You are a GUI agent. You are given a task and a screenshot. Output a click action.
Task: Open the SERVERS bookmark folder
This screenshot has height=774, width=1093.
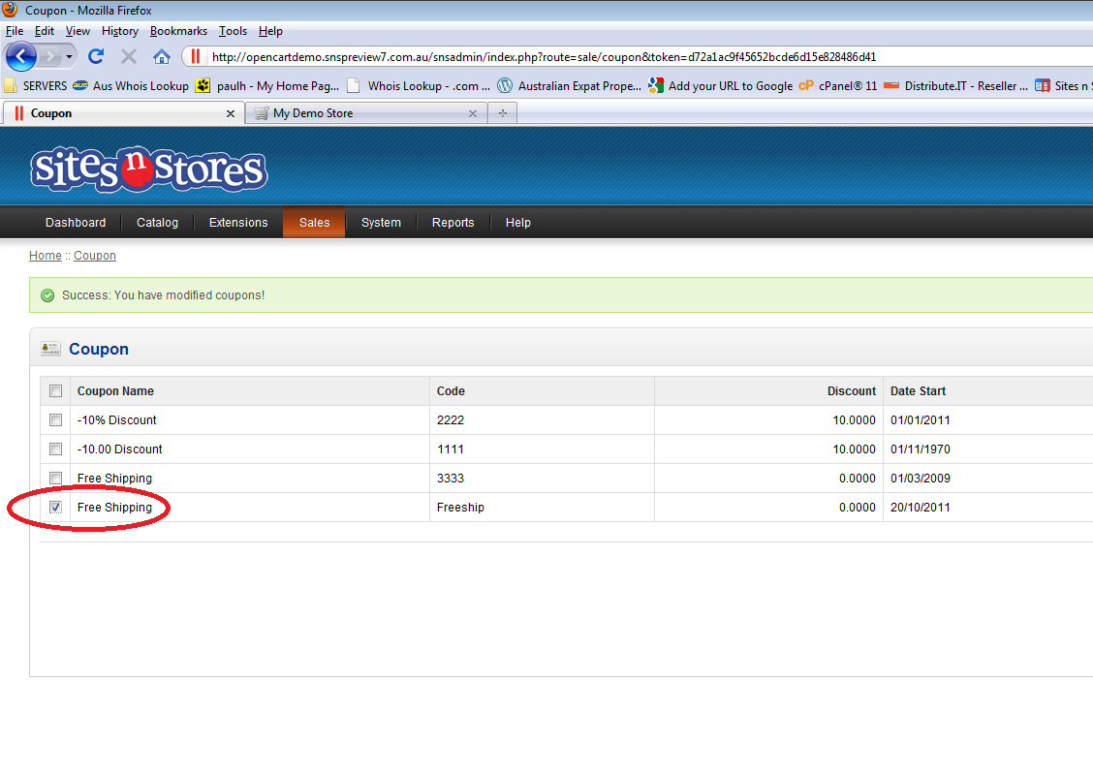tap(36, 85)
